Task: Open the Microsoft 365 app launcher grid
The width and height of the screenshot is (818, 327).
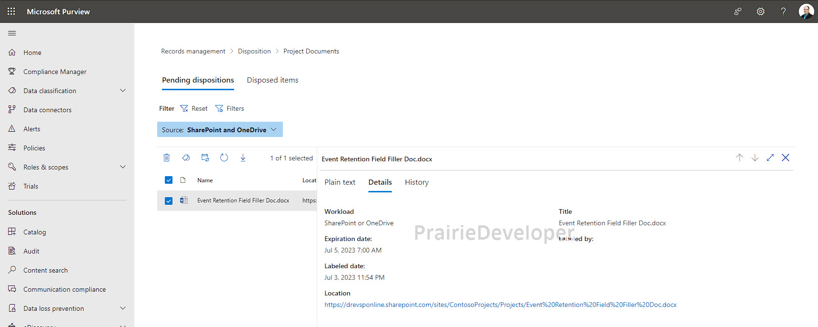Action: pyautogui.click(x=11, y=11)
